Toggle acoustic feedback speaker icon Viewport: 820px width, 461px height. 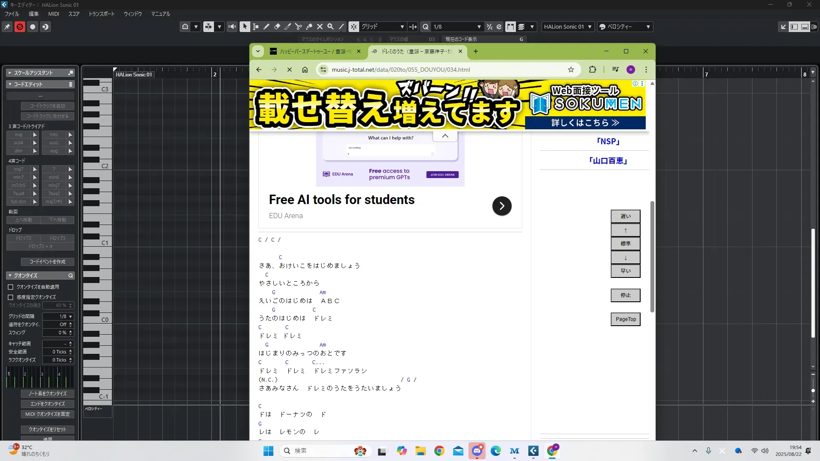pos(232,26)
